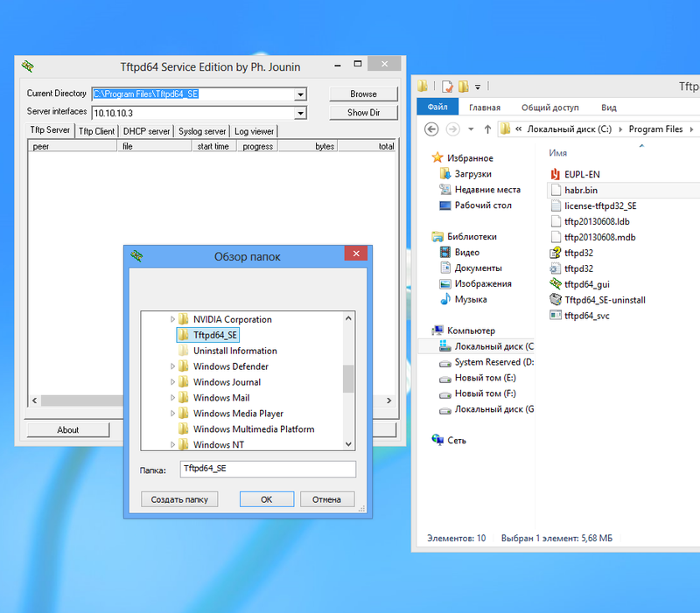This screenshot has height=613, width=700.
Task: Open the Log viewer tab
Action: tap(254, 131)
